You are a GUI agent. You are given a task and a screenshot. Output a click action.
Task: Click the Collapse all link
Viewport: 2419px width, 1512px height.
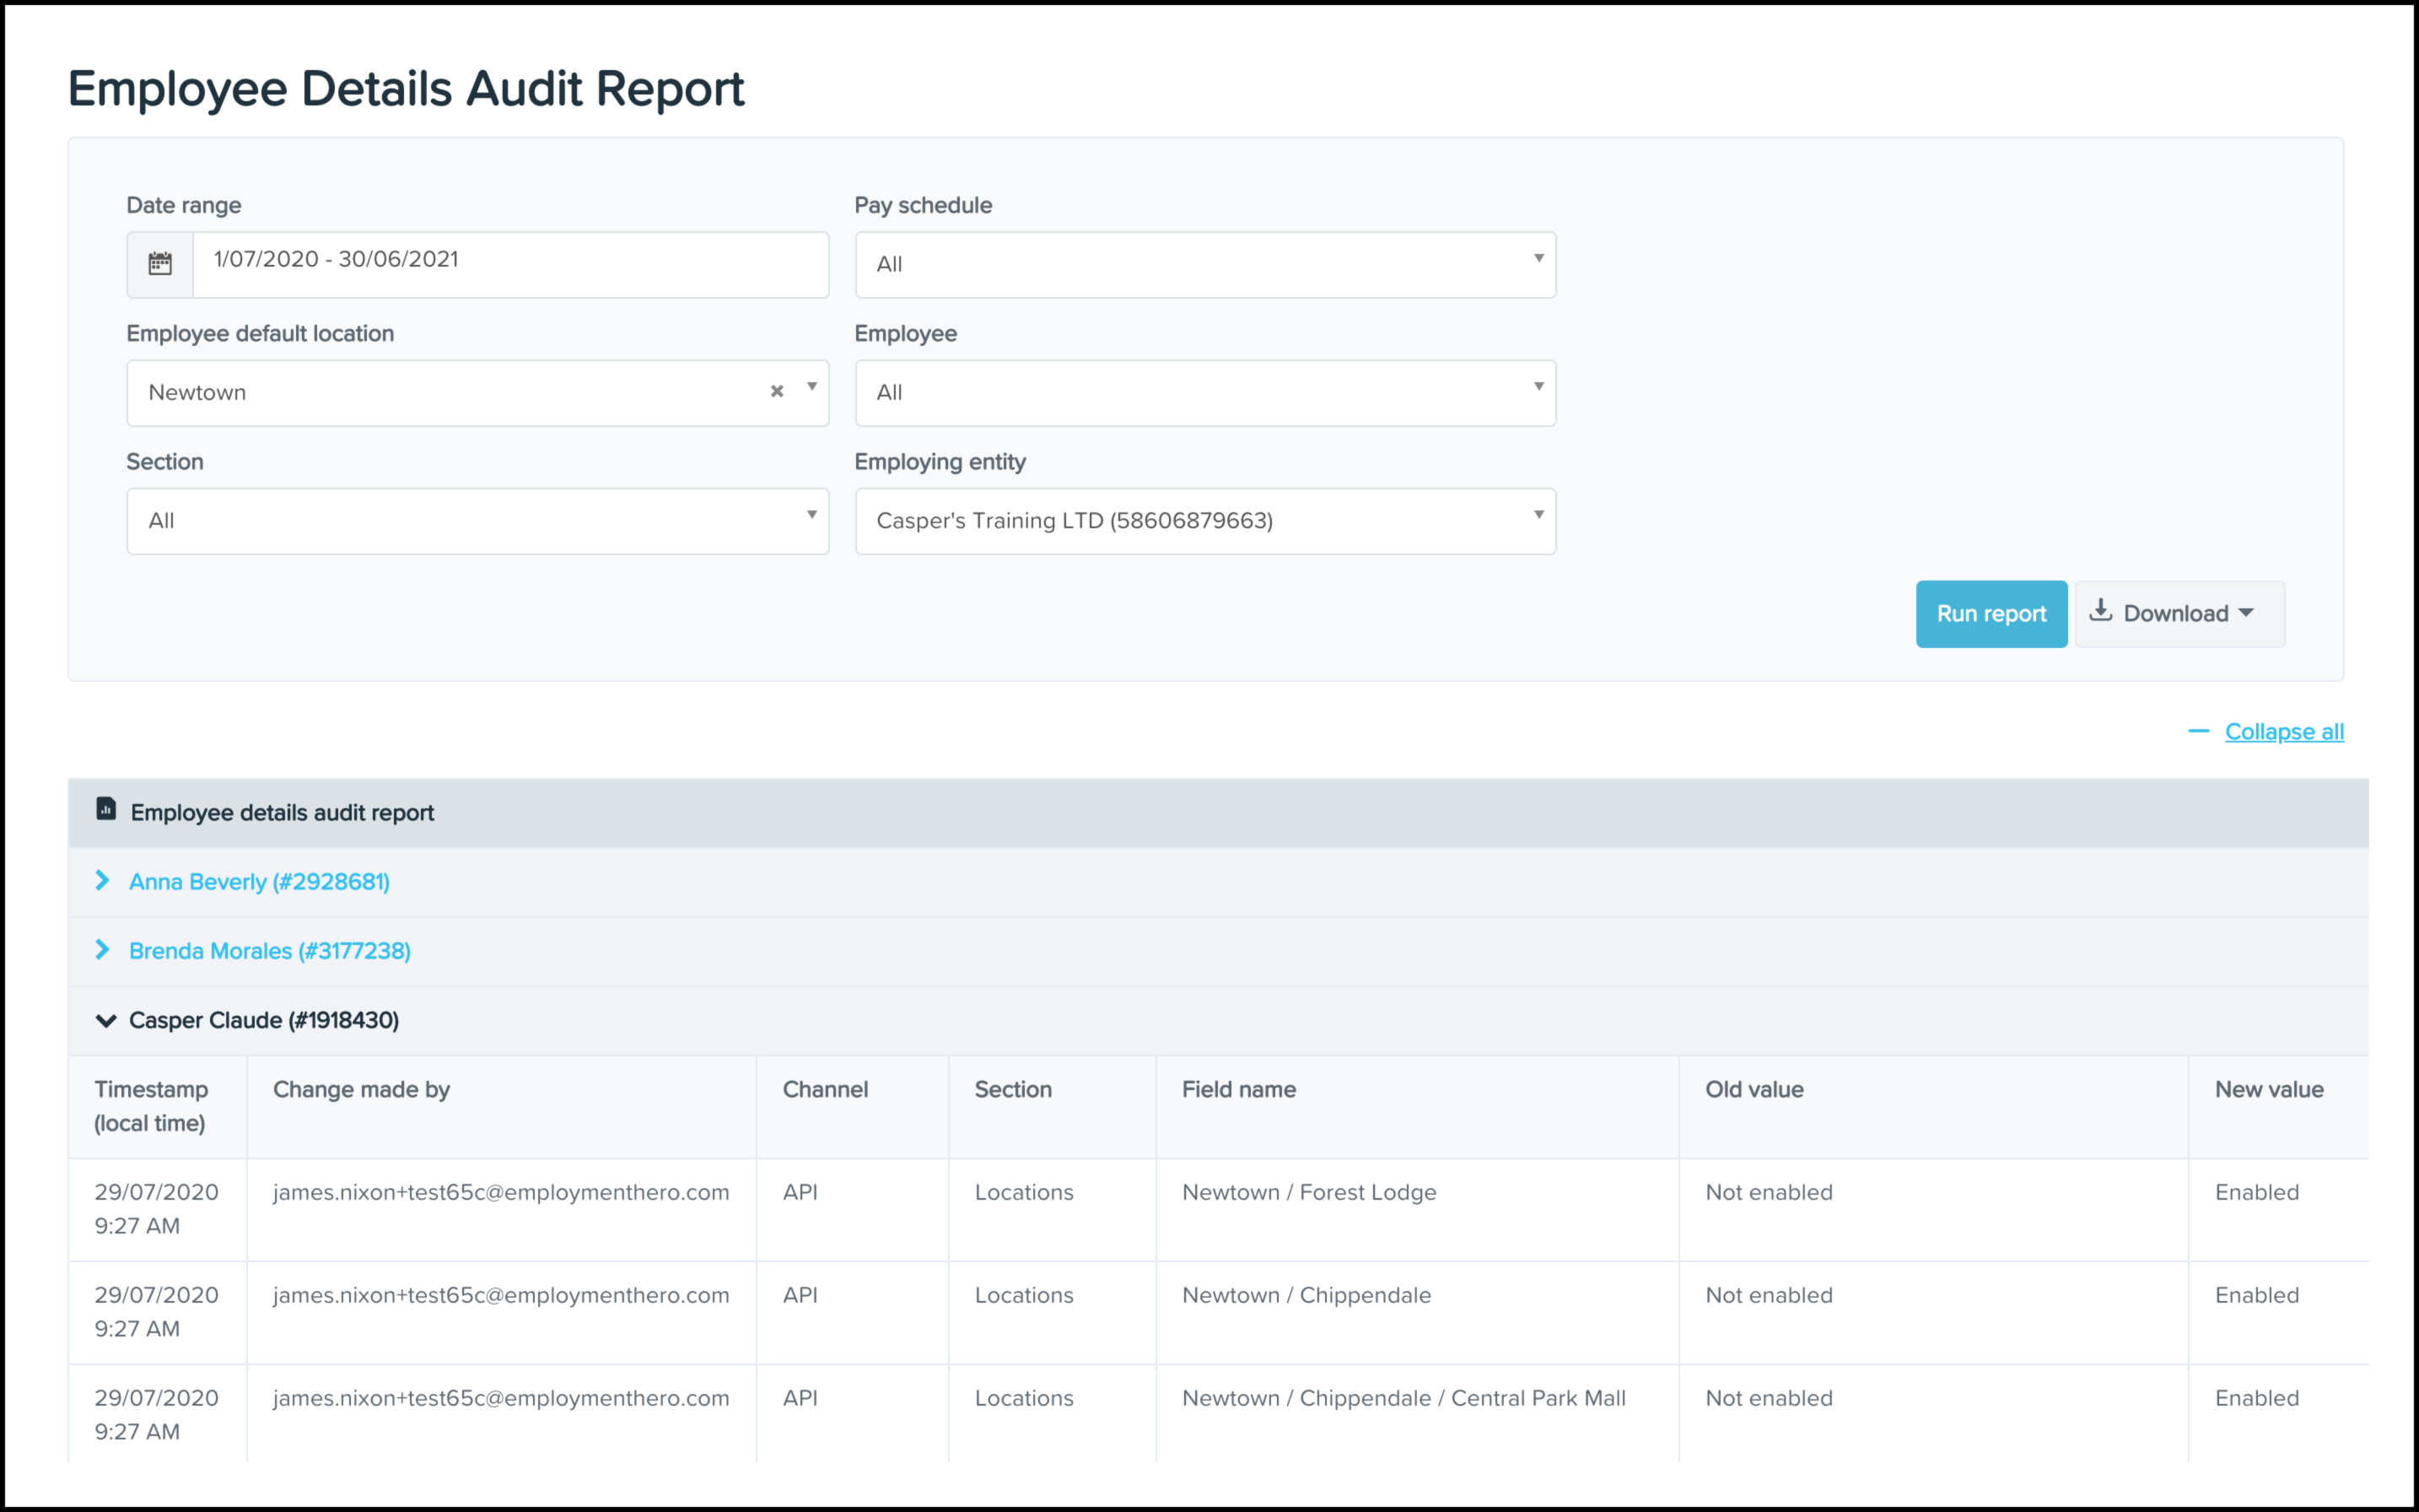[2283, 731]
